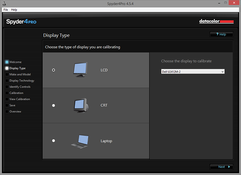Select Identify Controls in sidebar
The width and height of the screenshot is (241, 175).
click(20, 87)
